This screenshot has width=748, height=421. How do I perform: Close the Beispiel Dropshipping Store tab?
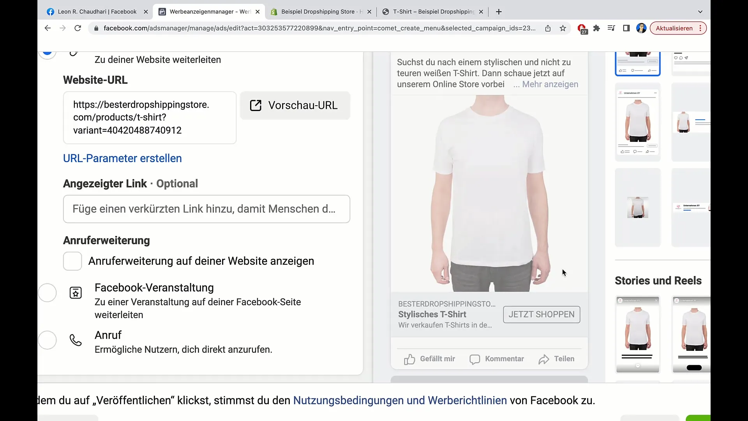click(x=369, y=12)
